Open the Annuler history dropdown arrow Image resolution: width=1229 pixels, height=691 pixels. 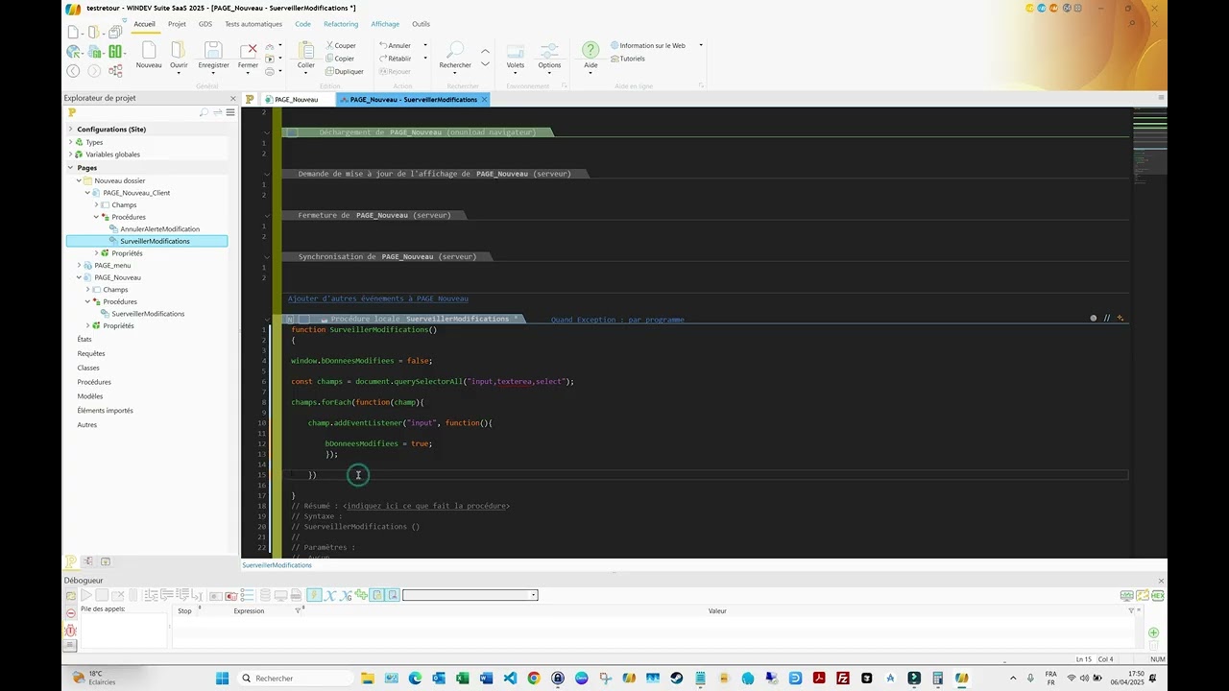pos(425,45)
